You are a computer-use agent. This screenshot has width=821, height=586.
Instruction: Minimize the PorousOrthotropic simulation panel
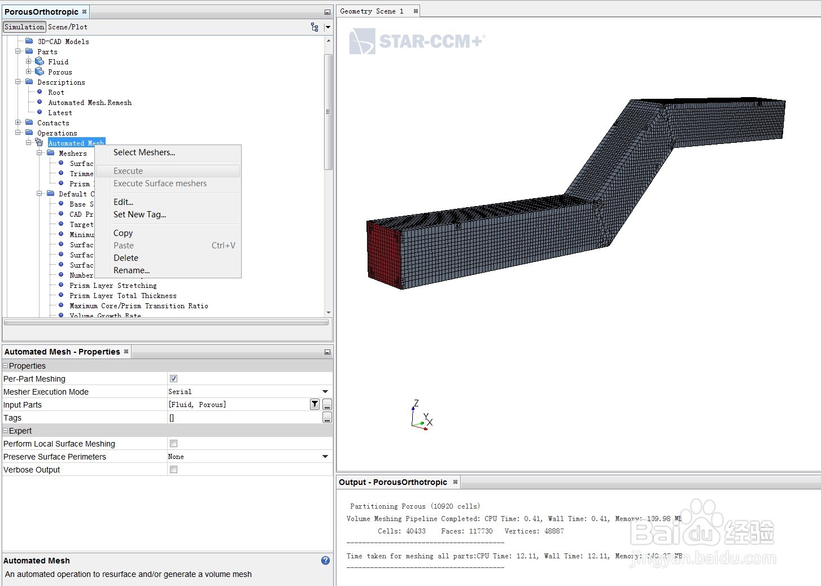[x=327, y=12]
